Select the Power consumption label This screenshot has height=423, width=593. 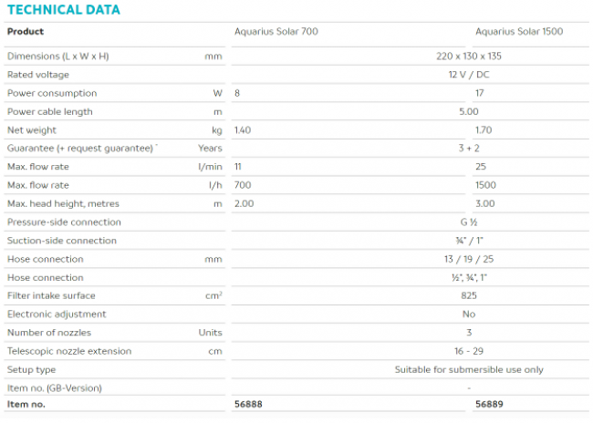[x=52, y=93]
